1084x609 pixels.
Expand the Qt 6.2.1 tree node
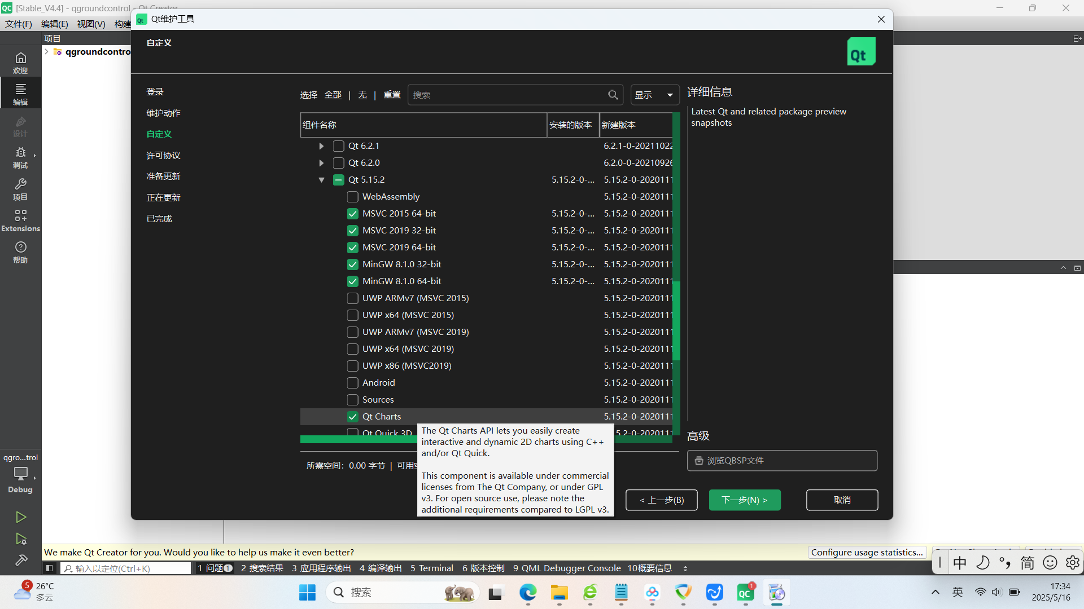coord(321,146)
